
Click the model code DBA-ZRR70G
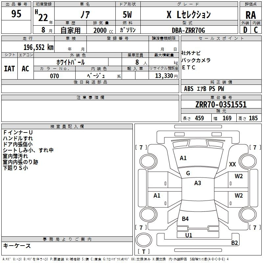coord(188,30)
